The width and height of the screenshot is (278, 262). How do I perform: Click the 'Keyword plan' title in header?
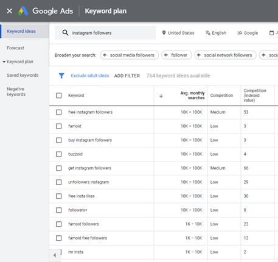[x=106, y=11]
